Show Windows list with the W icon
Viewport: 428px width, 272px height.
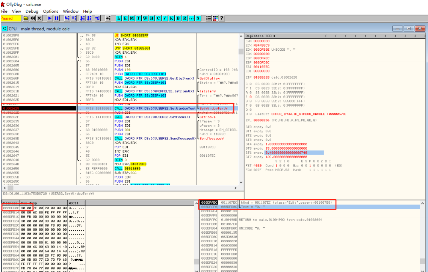145,18
